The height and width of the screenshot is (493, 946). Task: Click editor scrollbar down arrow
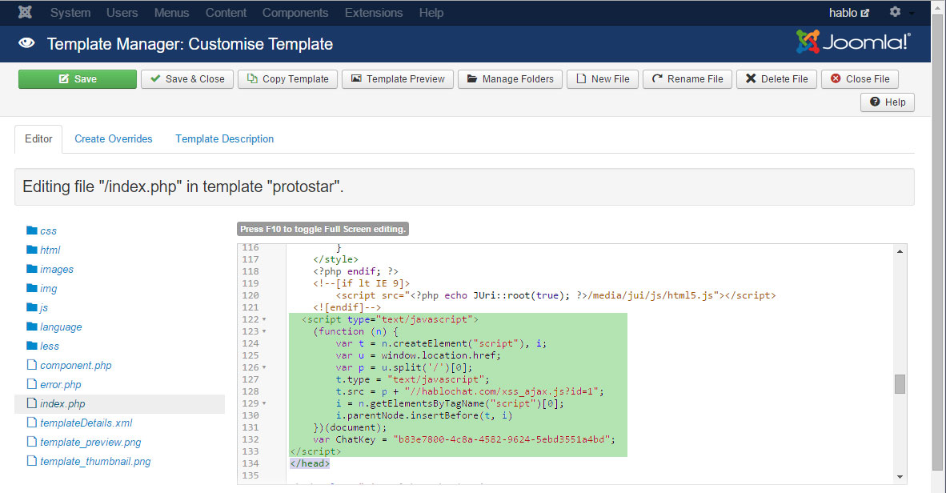(900, 477)
